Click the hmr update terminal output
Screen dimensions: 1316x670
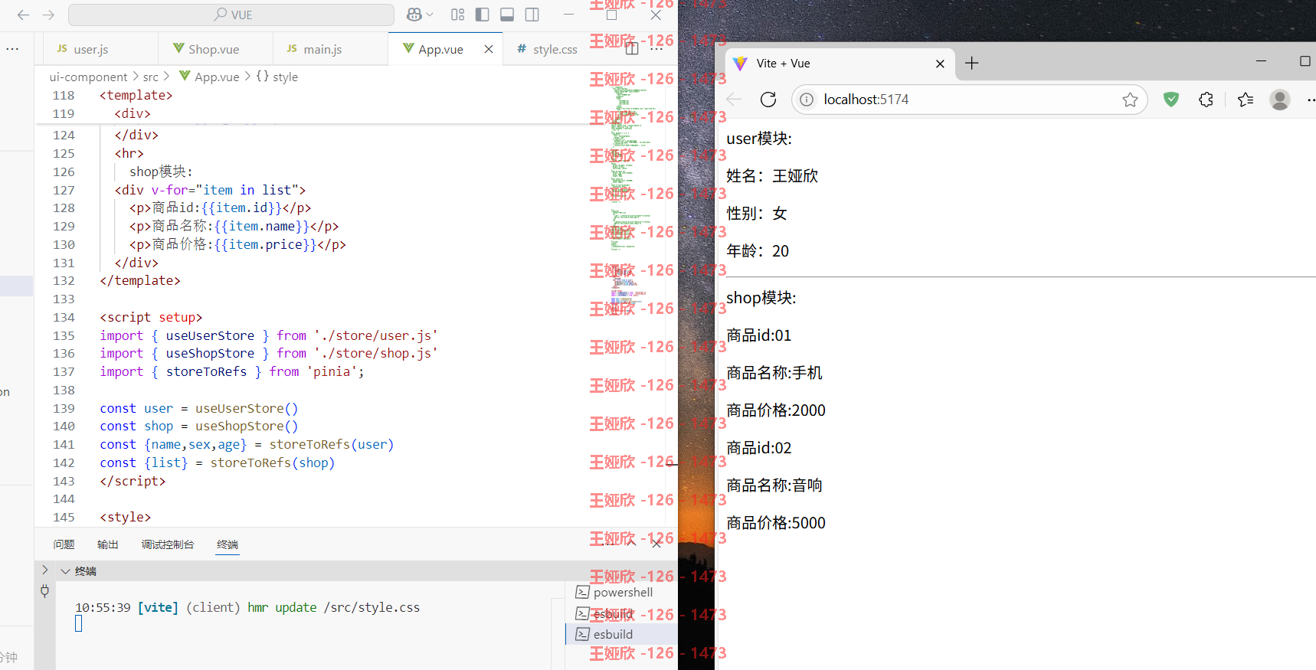247,607
